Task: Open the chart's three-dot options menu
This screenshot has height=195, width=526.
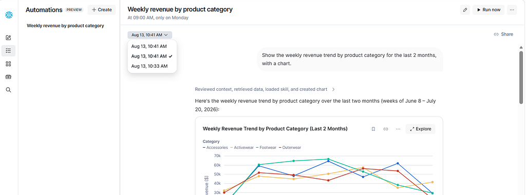Action: (x=398, y=129)
